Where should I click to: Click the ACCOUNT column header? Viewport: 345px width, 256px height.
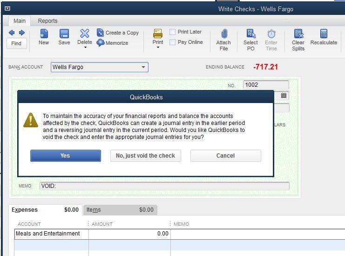tap(29, 224)
